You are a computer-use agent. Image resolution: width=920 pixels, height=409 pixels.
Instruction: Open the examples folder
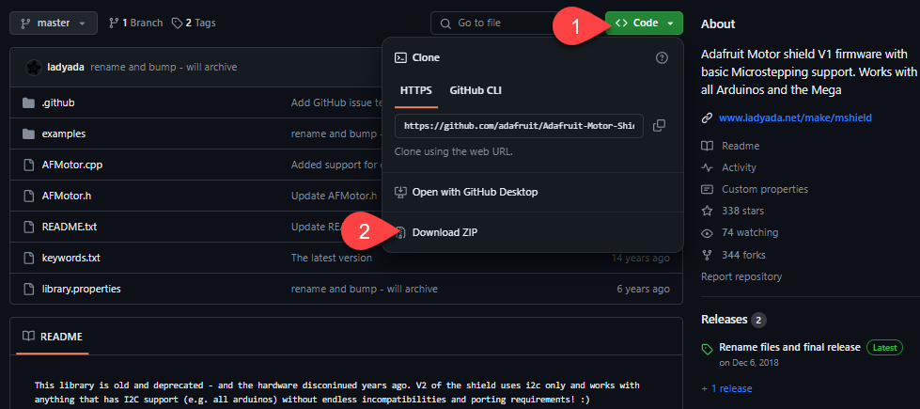click(64, 134)
